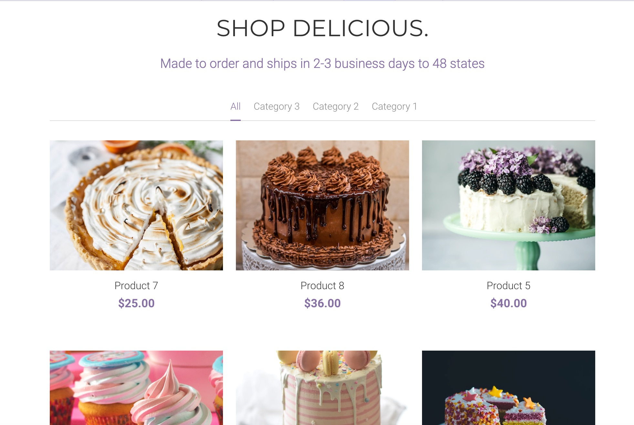Open the Product 8 title link
Image resolution: width=634 pixels, height=425 pixels.
[x=322, y=286]
